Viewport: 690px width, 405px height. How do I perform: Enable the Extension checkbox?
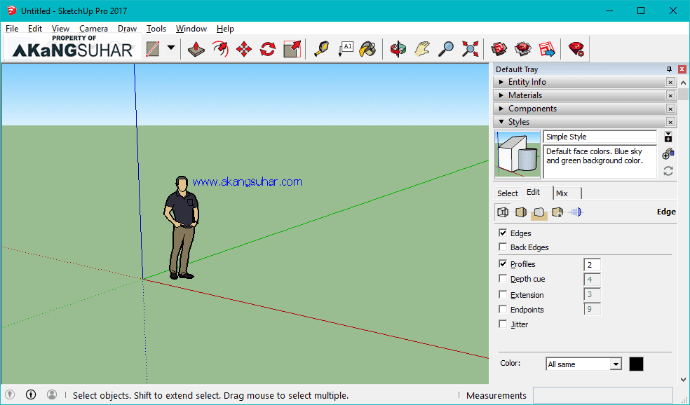coord(503,294)
